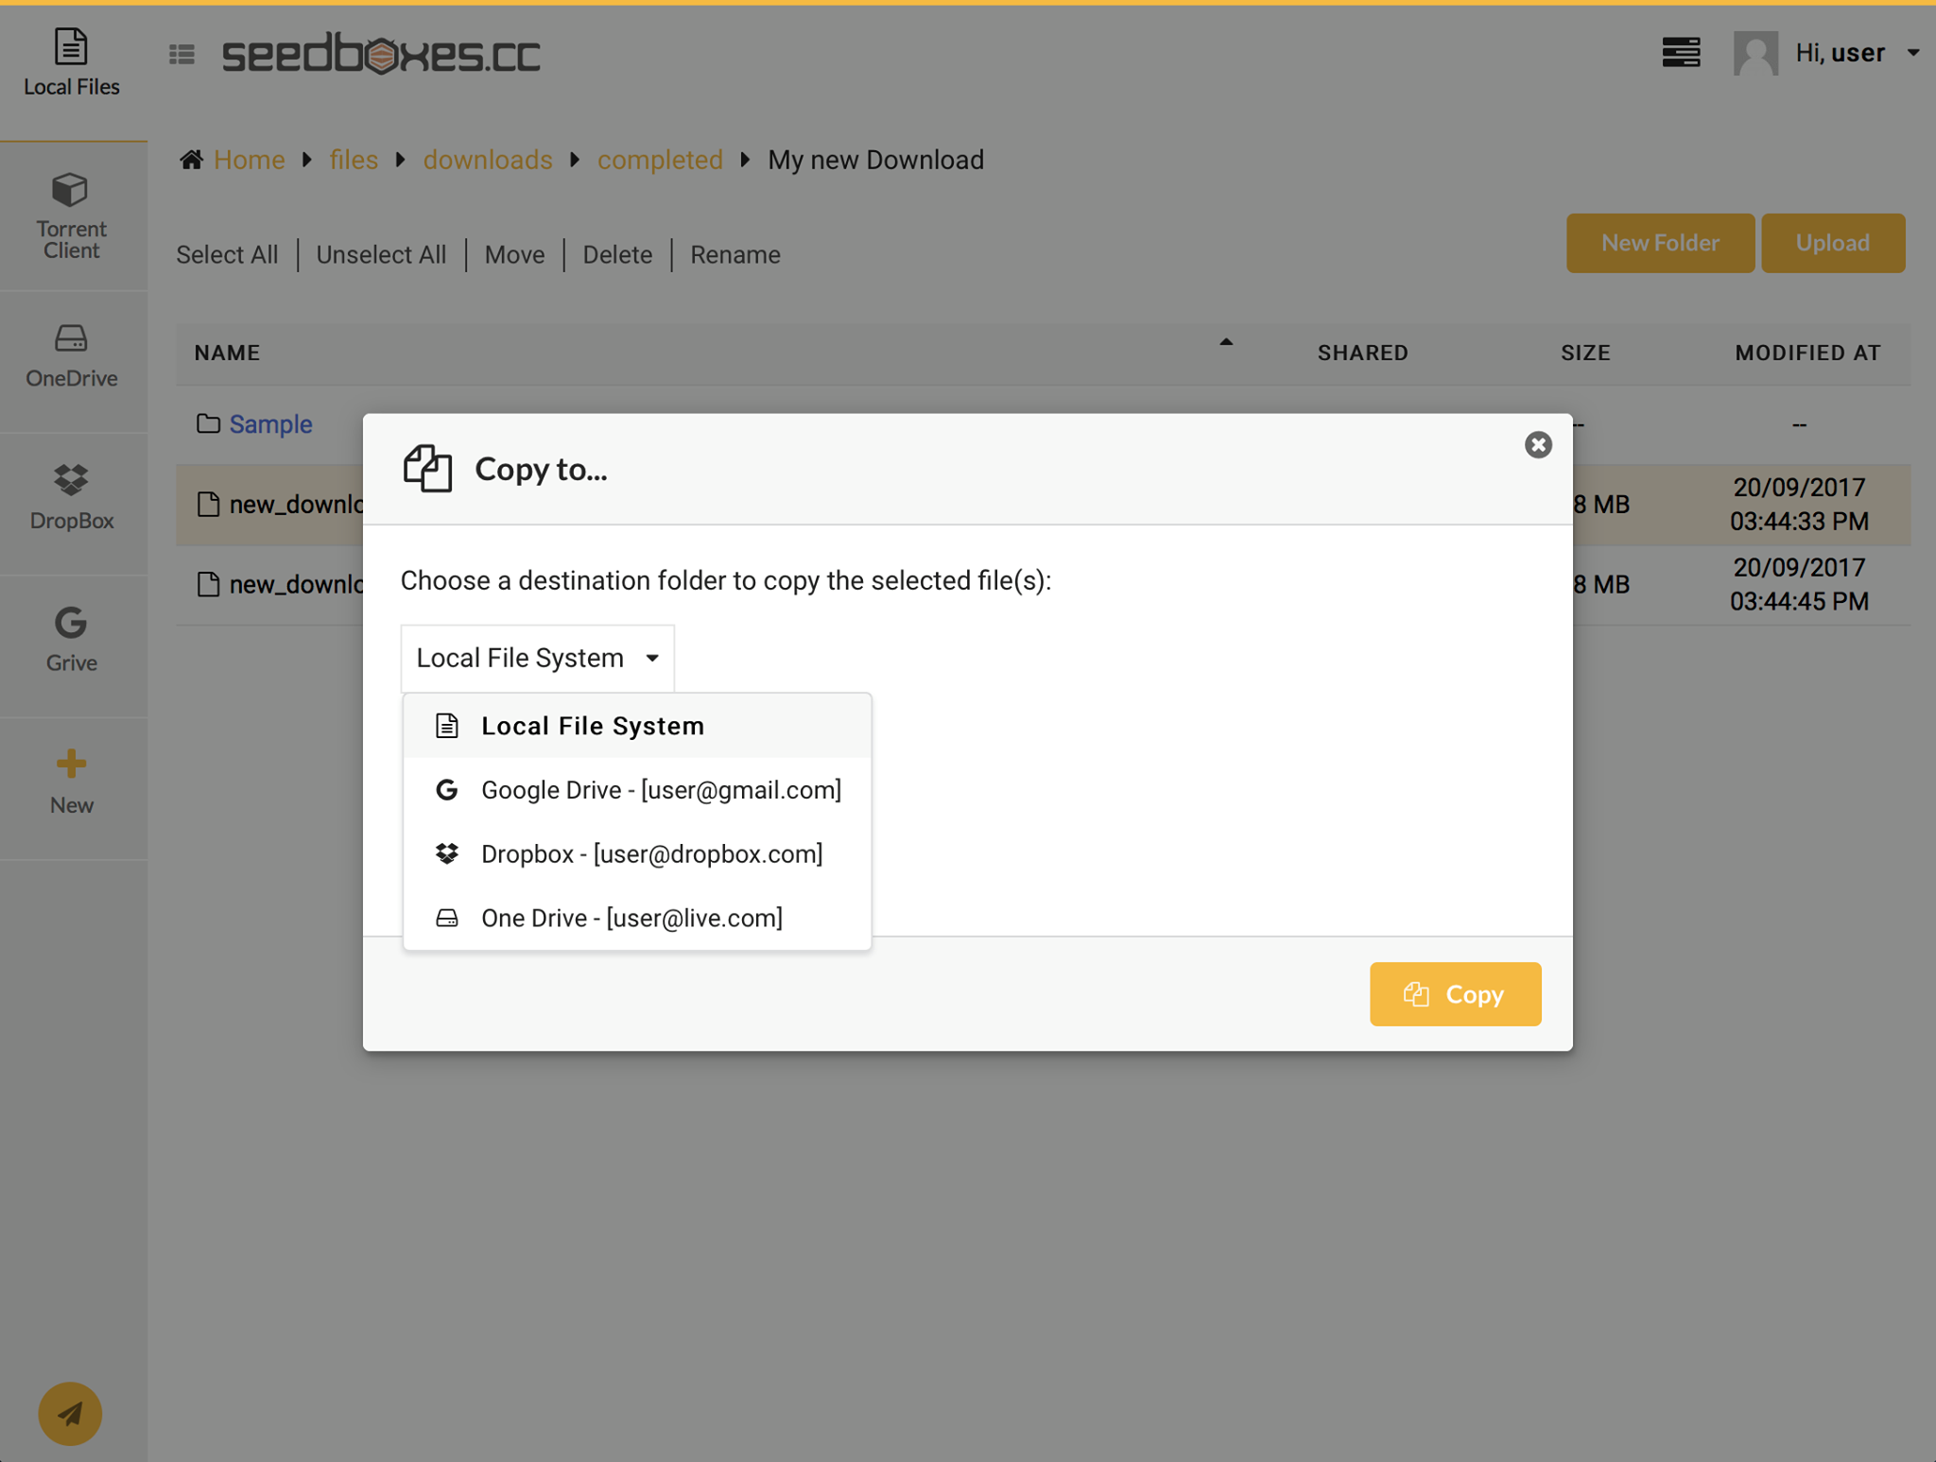Close the Copy to dialog
This screenshot has width=1936, height=1462.
(1538, 444)
